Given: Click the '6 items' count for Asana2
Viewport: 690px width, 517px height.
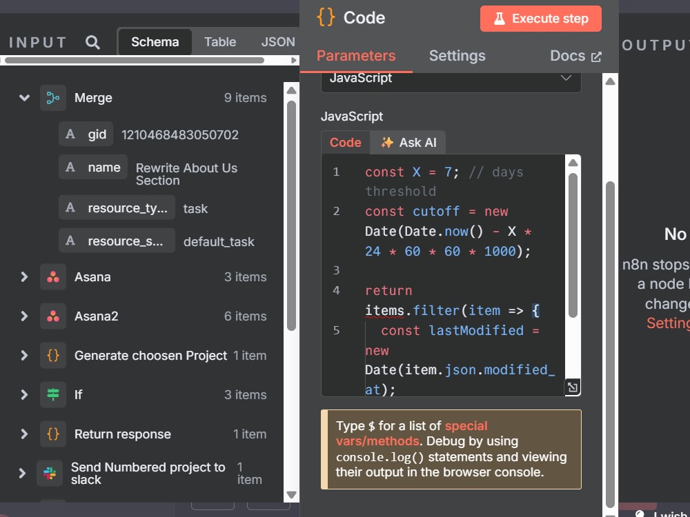Looking at the screenshot, I should coord(245,316).
